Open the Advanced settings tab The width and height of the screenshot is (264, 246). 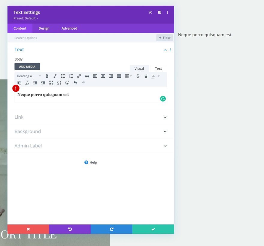click(69, 28)
